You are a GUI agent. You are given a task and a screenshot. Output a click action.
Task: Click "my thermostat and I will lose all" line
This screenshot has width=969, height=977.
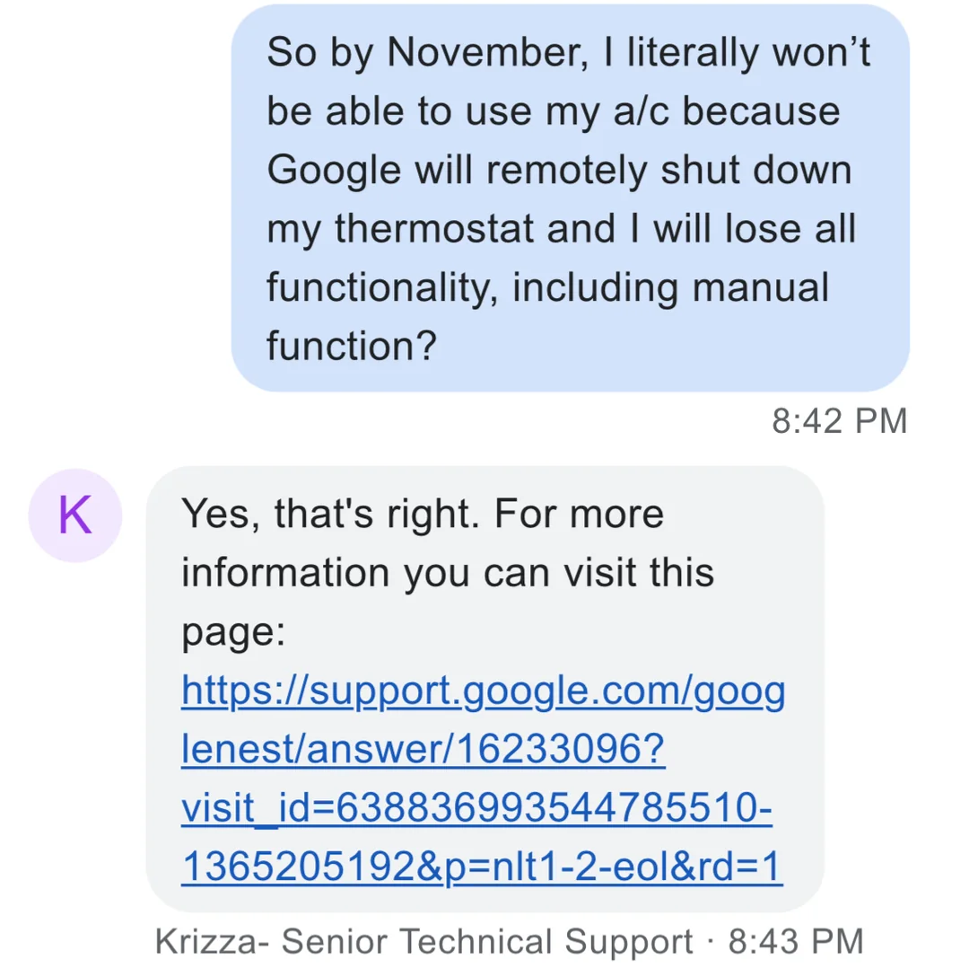coord(561,229)
